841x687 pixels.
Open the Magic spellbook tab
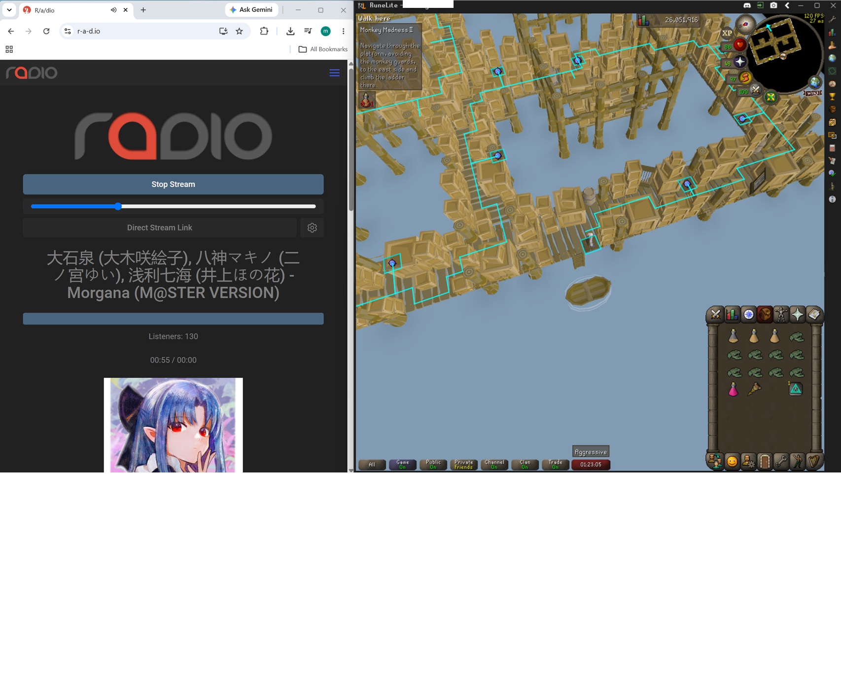813,314
